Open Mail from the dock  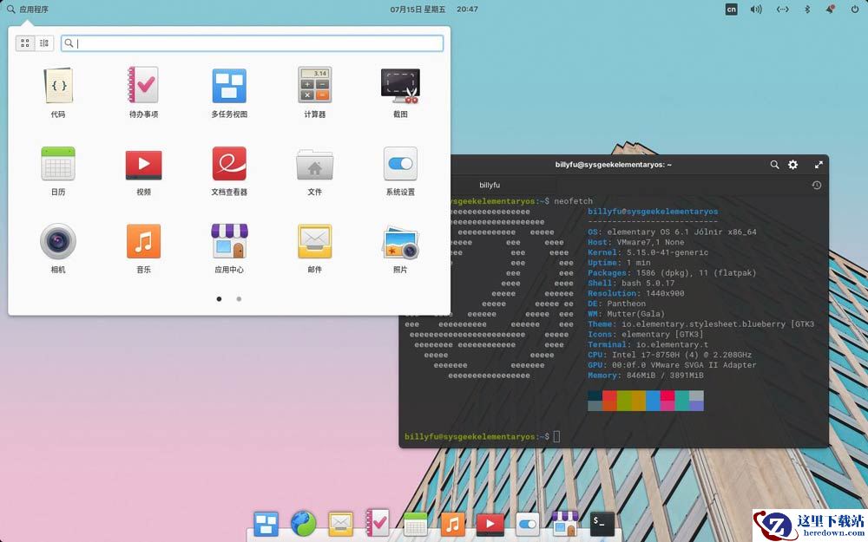coord(340,523)
